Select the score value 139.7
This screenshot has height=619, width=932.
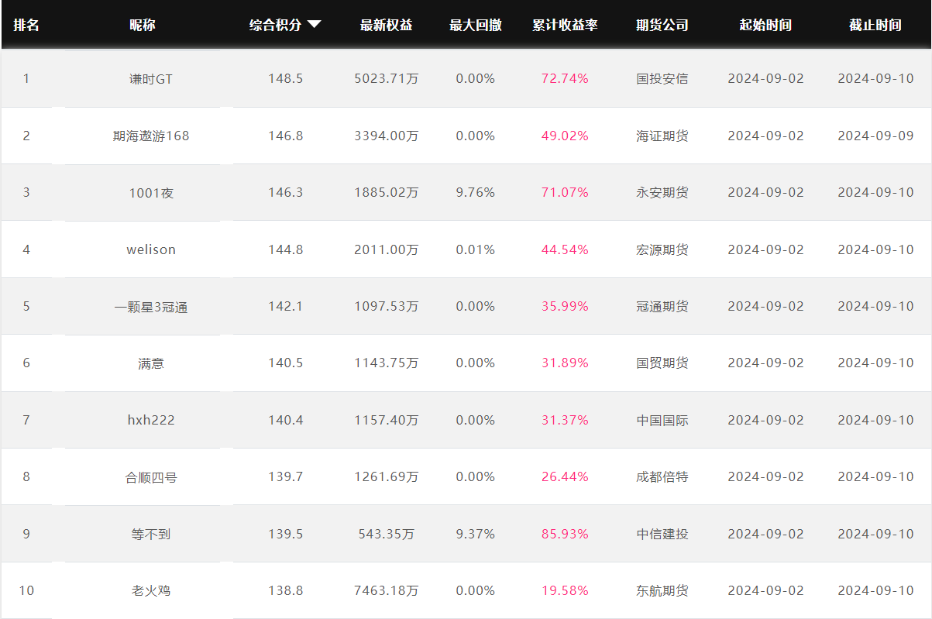[286, 477]
